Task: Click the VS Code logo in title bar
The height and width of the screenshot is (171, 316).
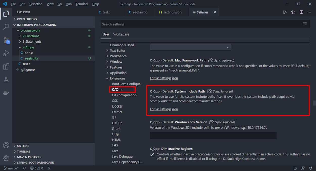Action: pyautogui.click(x=5, y=4)
